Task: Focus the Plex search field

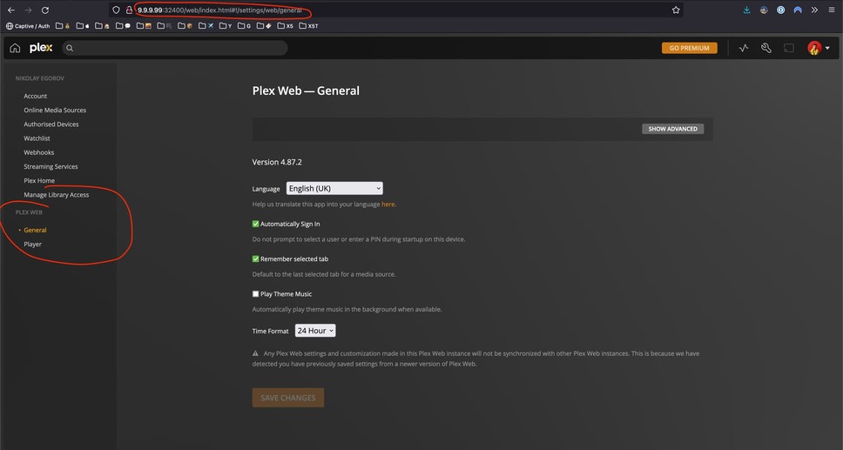Action: point(175,48)
